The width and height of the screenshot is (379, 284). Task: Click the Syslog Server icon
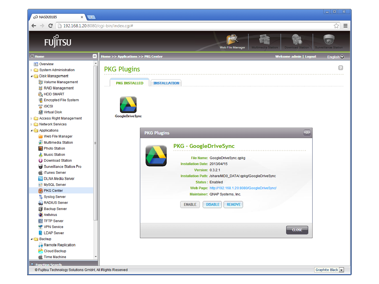(41, 197)
